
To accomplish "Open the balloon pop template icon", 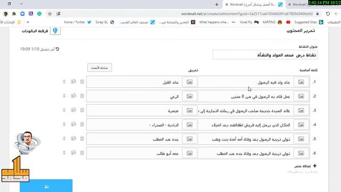I will click(55, 31).
